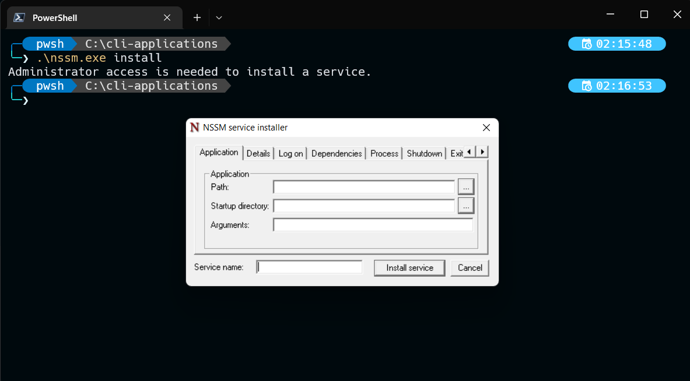690x381 pixels.
Task: Switch to the Details tab
Action: point(258,153)
